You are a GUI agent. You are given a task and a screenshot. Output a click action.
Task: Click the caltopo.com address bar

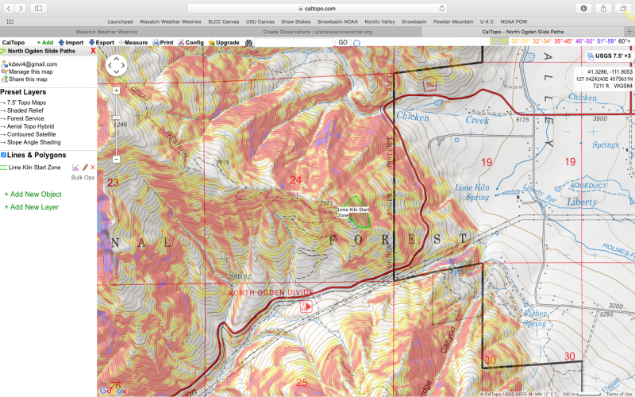pos(317,8)
